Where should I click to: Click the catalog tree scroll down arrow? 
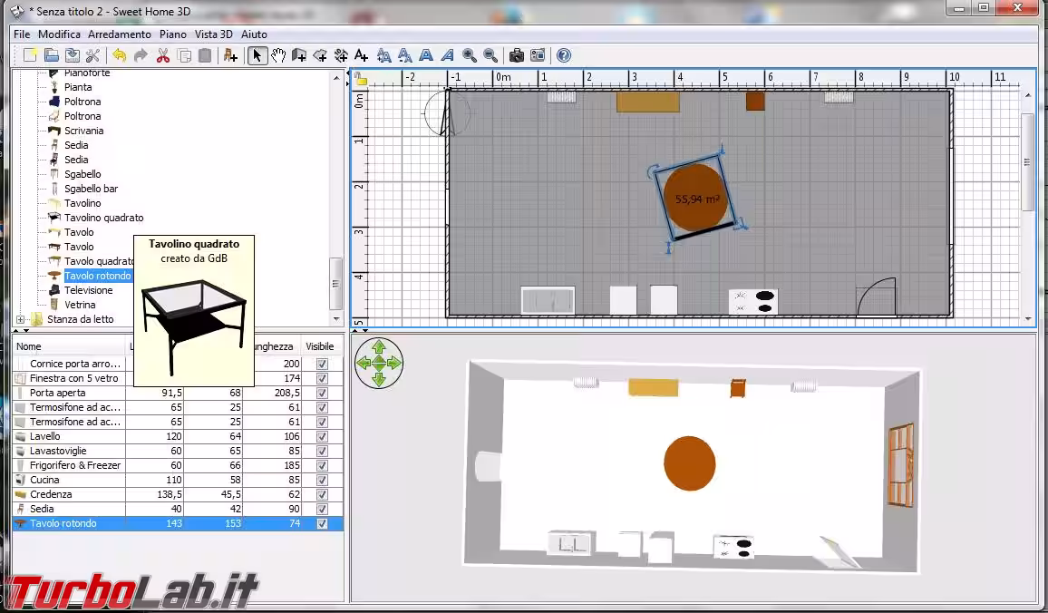(336, 318)
